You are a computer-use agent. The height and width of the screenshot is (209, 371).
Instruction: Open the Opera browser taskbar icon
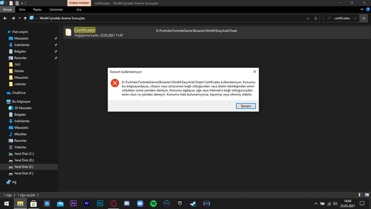point(113,203)
